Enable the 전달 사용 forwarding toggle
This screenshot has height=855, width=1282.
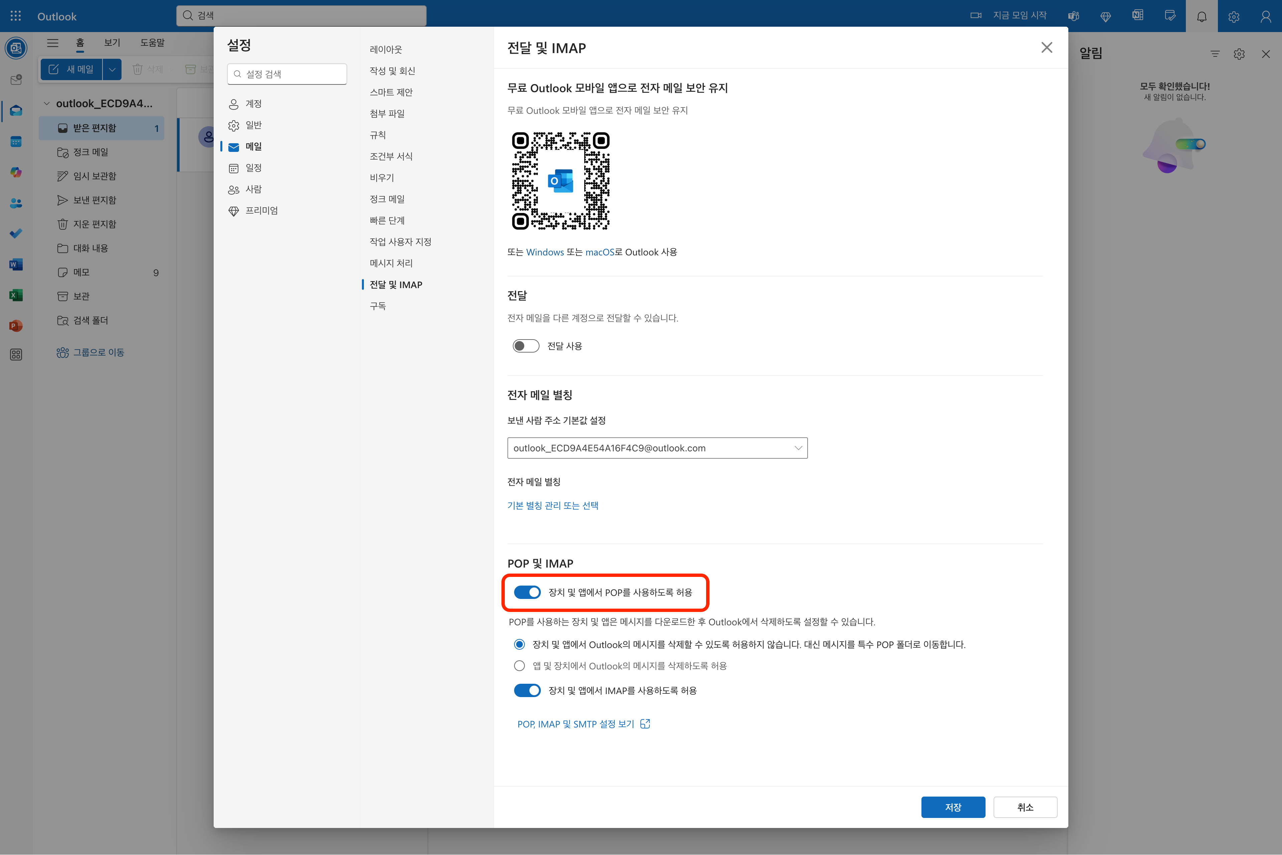click(526, 346)
